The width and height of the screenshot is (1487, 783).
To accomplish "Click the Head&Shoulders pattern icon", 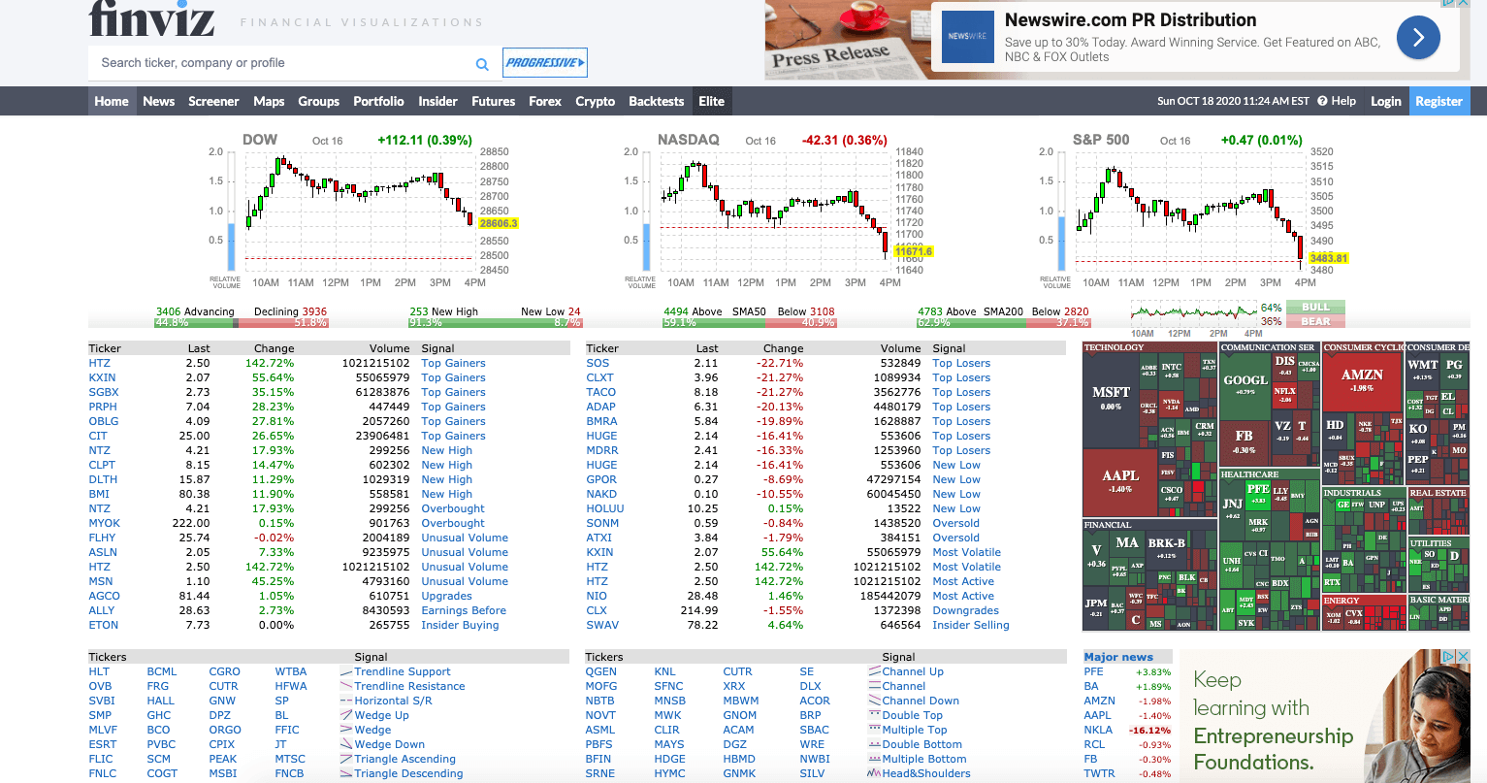I will tap(874, 773).
